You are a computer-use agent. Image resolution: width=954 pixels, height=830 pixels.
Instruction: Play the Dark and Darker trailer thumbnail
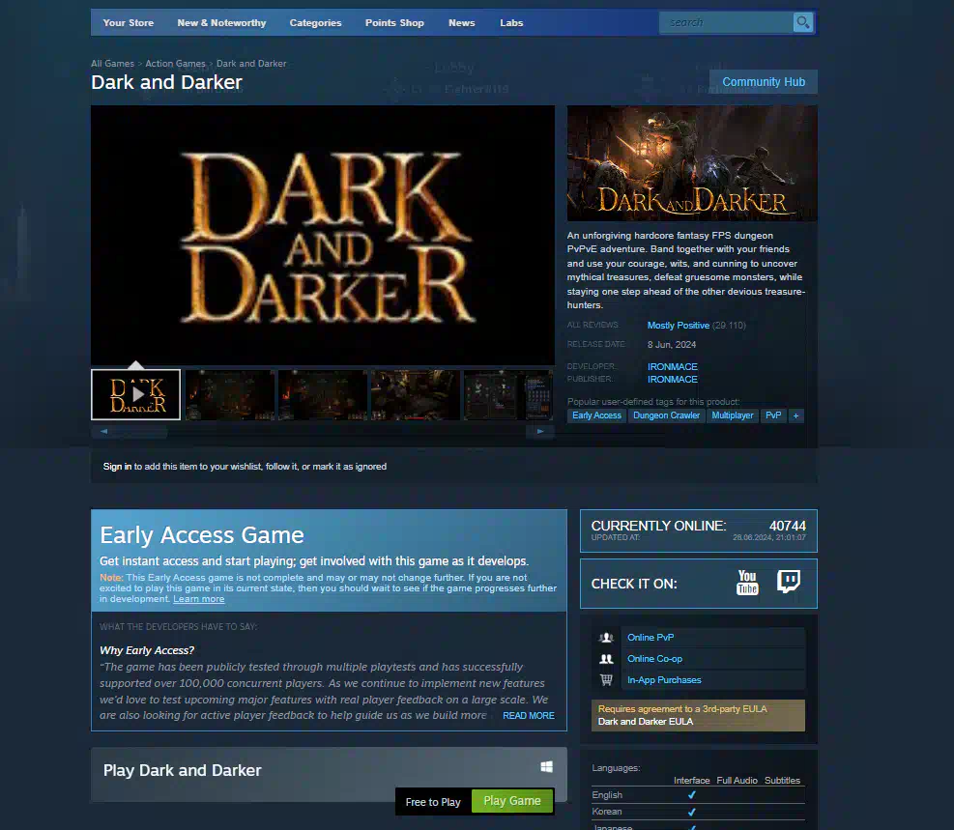pyautogui.click(x=135, y=394)
